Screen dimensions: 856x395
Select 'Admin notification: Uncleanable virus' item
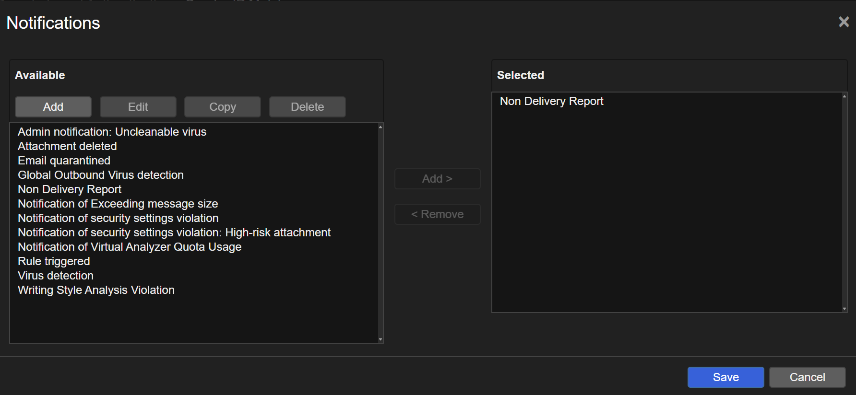click(x=112, y=132)
